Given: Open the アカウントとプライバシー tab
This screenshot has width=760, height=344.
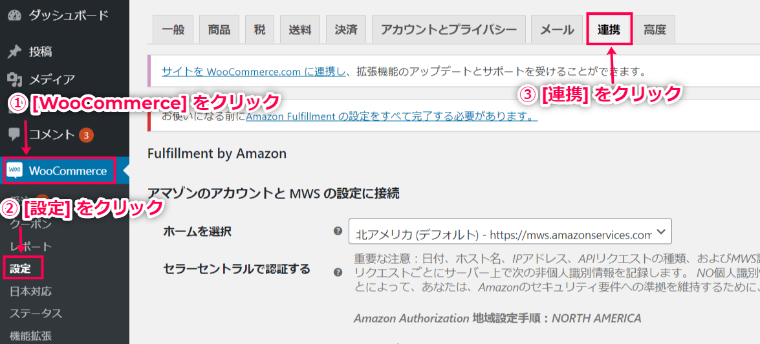Looking at the screenshot, I should pyautogui.click(x=448, y=30).
